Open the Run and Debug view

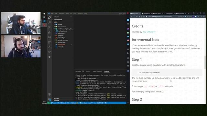coord(49,32)
